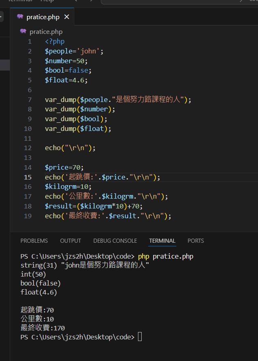258x361 pixels.
Task: Click the var_dump($bool) line
Action: point(76,119)
